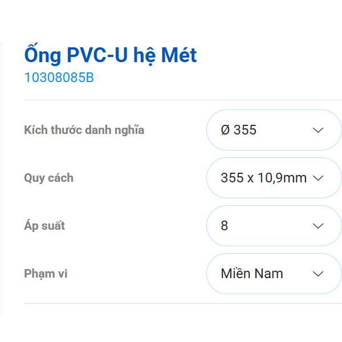
Task: Expand the Quy cách combo box
Action: [274, 178]
